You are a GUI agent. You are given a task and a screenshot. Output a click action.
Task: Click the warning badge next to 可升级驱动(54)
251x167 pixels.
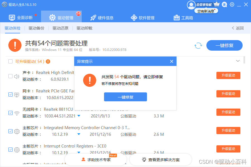pyautogui.click(x=48, y=62)
